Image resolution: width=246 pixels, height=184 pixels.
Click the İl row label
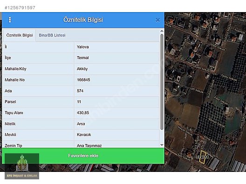(6, 47)
